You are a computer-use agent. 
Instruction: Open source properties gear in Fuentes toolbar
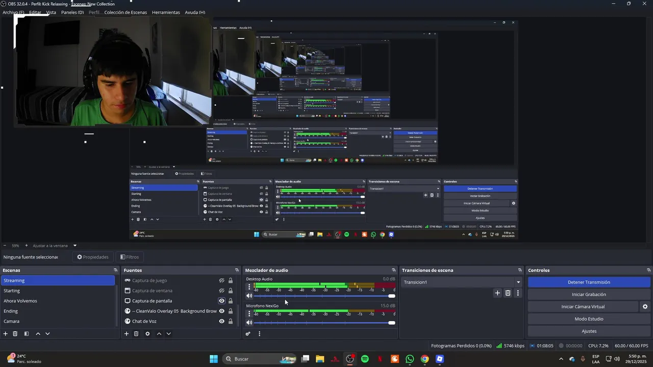147,334
